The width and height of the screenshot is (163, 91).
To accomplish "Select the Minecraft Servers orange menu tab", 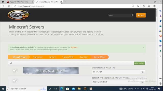I will (20, 57).
